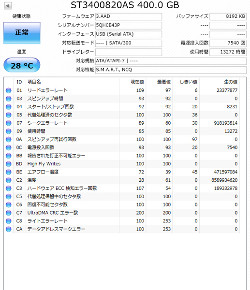Click the 健康状態 label
This screenshot has height=290, width=250.
(21, 16)
